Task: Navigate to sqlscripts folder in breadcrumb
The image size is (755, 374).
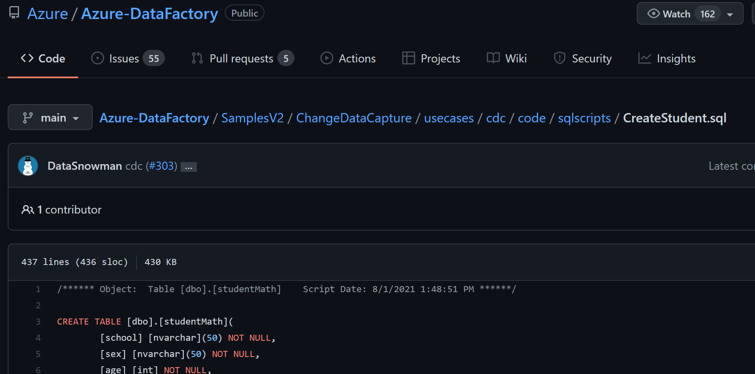Action: point(584,118)
